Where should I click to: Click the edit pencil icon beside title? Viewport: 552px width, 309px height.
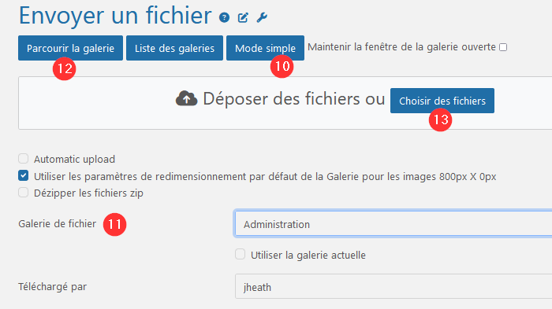(243, 17)
